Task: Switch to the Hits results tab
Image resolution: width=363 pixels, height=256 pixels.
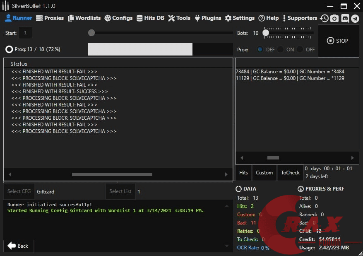Action: point(243,173)
